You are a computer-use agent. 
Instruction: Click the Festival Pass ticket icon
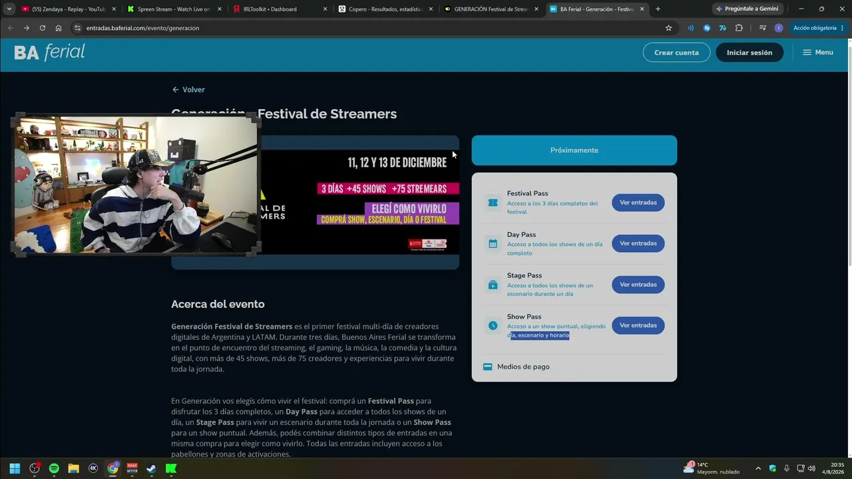point(493,202)
